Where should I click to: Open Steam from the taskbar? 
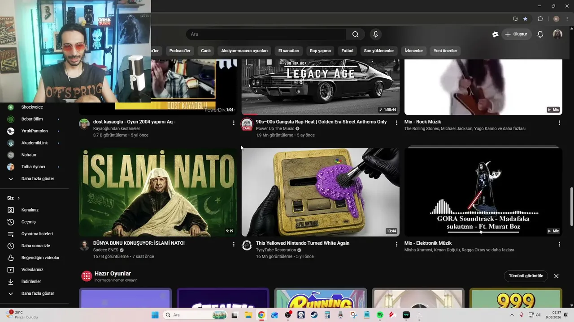tap(314, 315)
